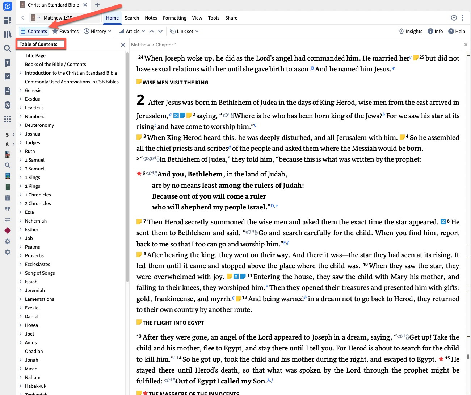
Task: Expand the Isaiah tree node
Action: tap(21, 282)
